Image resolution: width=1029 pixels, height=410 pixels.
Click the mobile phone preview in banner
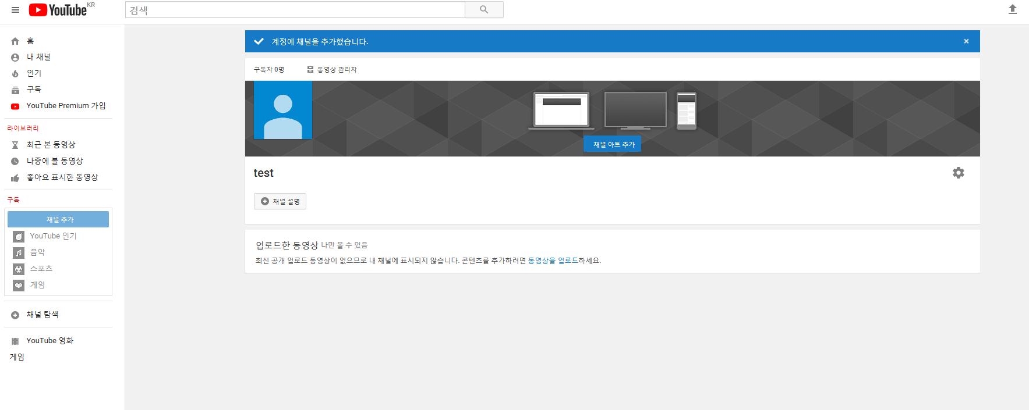(687, 110)
